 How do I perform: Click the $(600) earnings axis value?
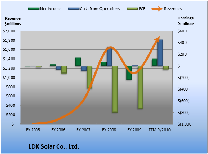tap(183, 101)
